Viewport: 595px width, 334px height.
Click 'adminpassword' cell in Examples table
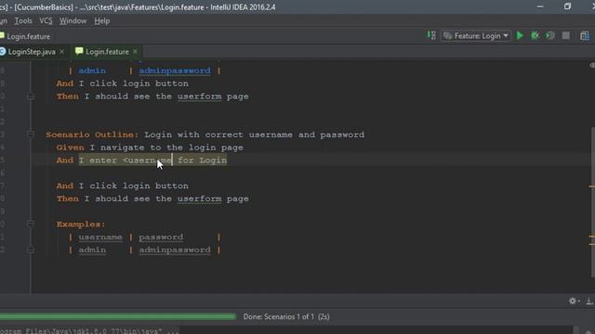click(175, 250)
